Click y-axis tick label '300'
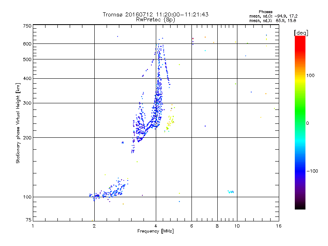The height and width of the screenshot is (246, 328). (x=27, y=103)
